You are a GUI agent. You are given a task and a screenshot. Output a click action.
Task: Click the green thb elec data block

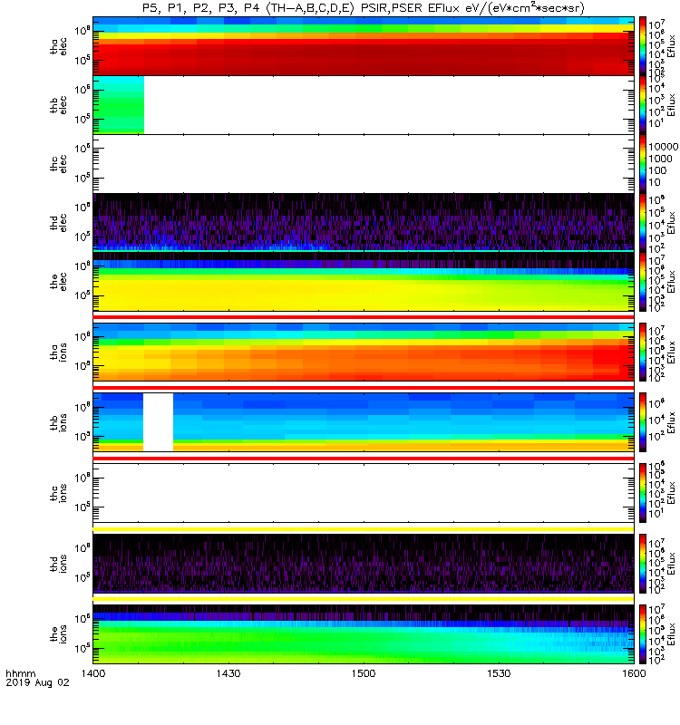click(119, 105)
